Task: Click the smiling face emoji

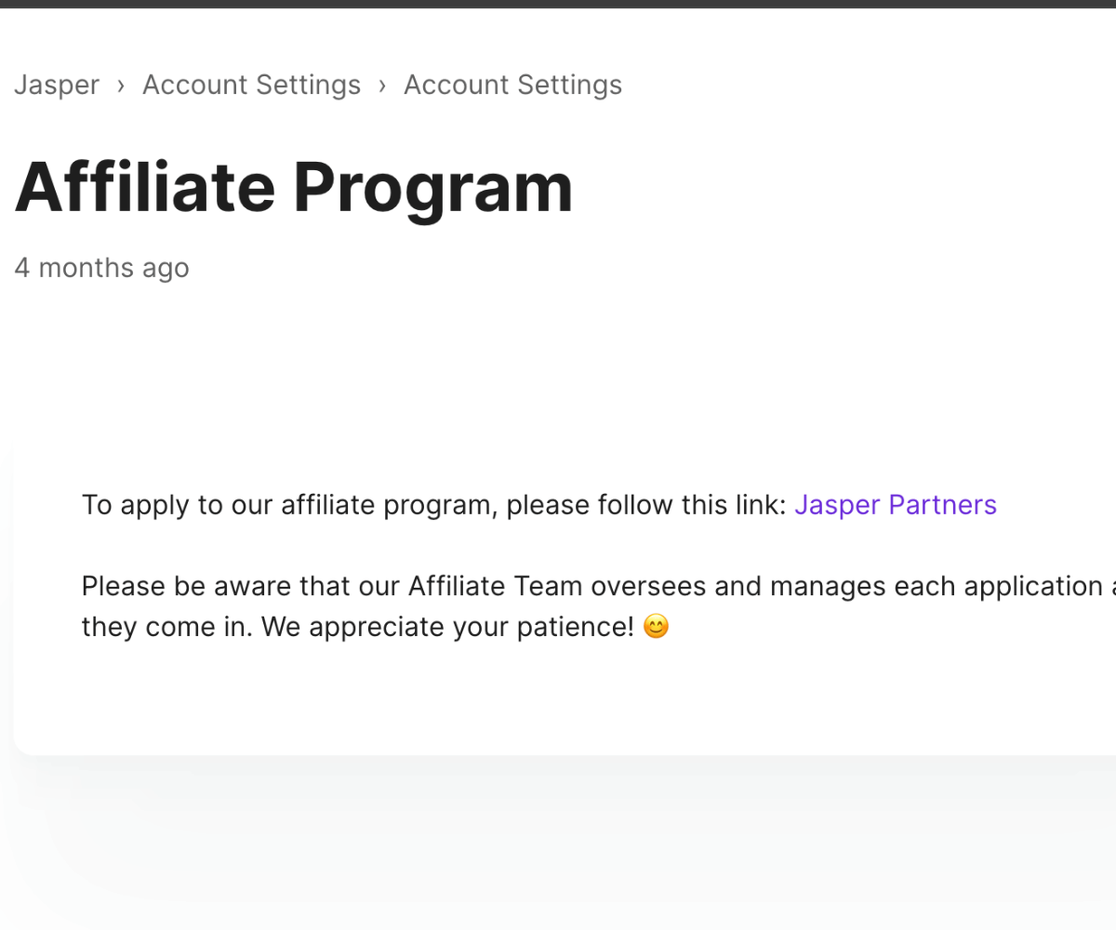Action: pos(656,627)
